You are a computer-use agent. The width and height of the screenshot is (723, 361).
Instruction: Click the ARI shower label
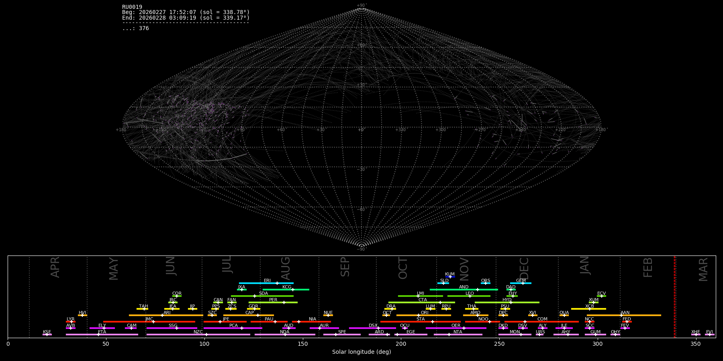[167, 313]
